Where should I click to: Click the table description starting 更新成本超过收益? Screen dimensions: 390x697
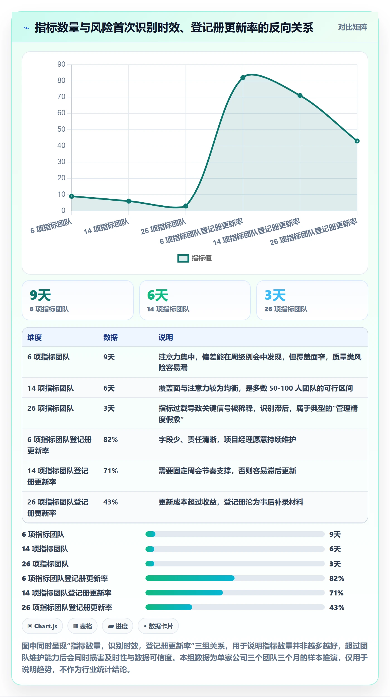231,502
